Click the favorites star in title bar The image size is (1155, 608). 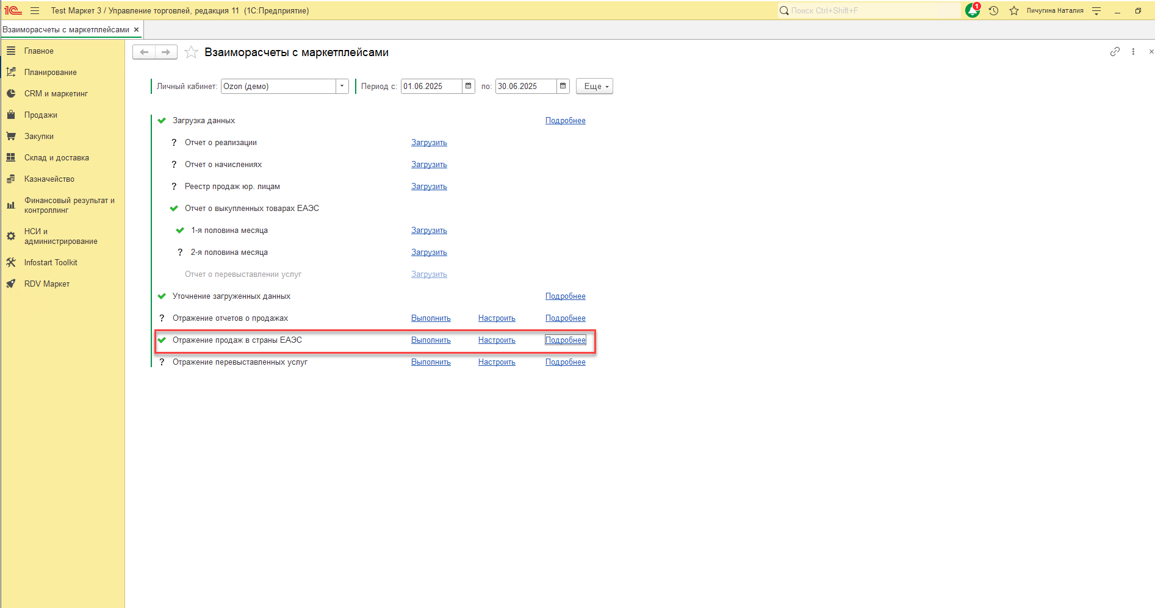point(1013,10)
